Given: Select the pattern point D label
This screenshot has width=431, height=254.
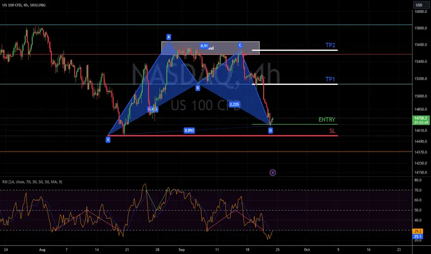Looking at the screenshot, I should coord(271,130).
